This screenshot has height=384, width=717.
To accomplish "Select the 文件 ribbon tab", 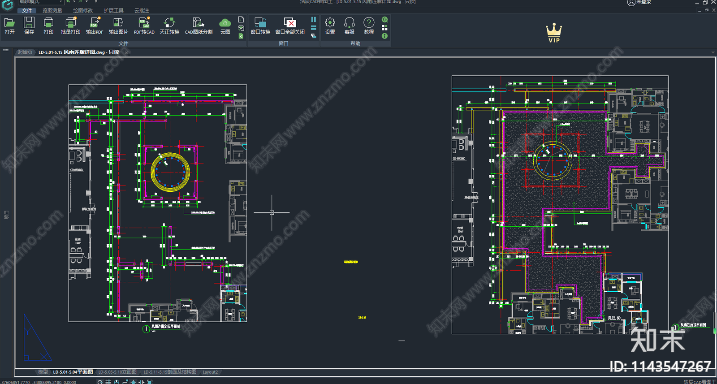I will click(27, 10).
